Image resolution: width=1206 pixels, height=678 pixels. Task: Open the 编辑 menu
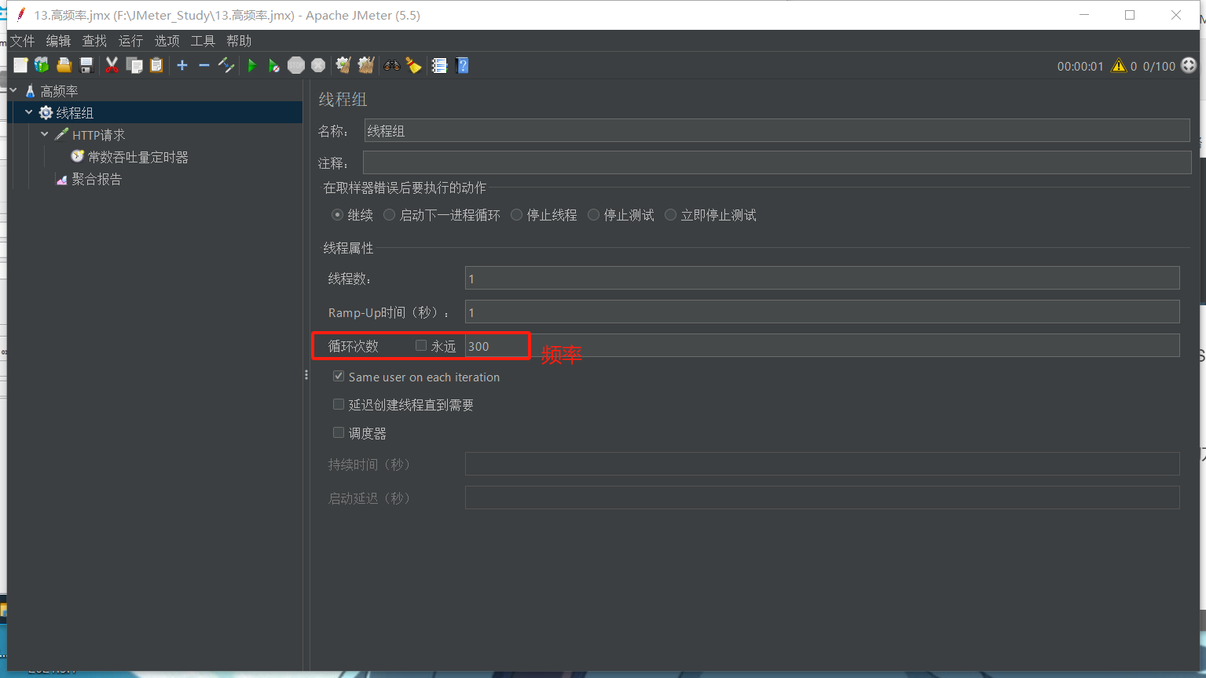pos(58,41)
